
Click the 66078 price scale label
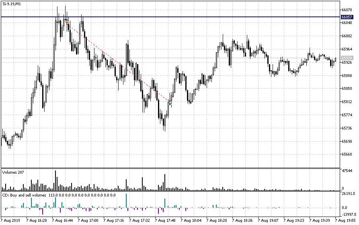tap(347, 10)
